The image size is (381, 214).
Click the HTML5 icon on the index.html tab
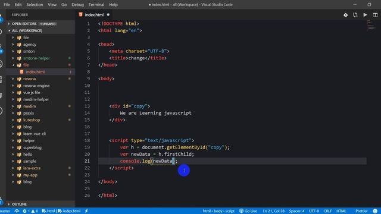(81, 14)
